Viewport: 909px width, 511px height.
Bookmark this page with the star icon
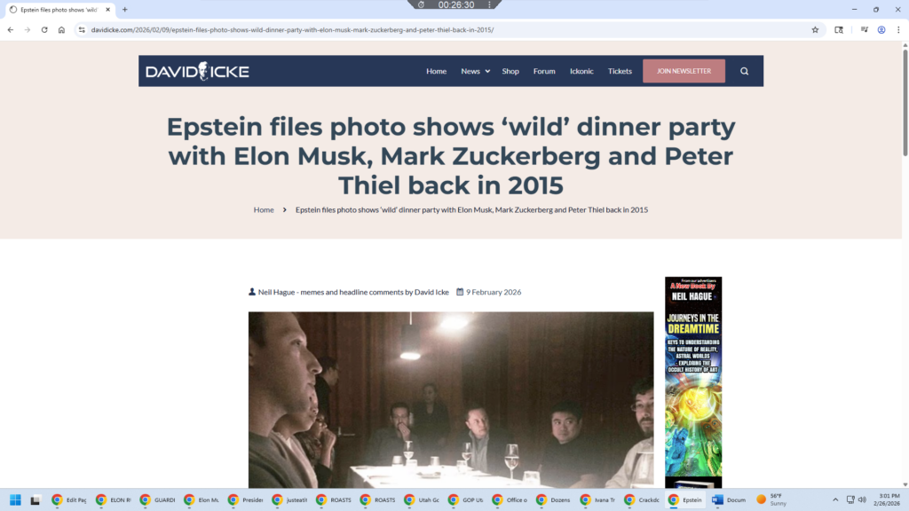click(815, 29)
